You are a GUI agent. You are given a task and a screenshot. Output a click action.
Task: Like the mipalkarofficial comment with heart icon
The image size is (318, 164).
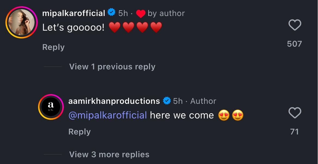pyautogui.click(x=295, y=25)
